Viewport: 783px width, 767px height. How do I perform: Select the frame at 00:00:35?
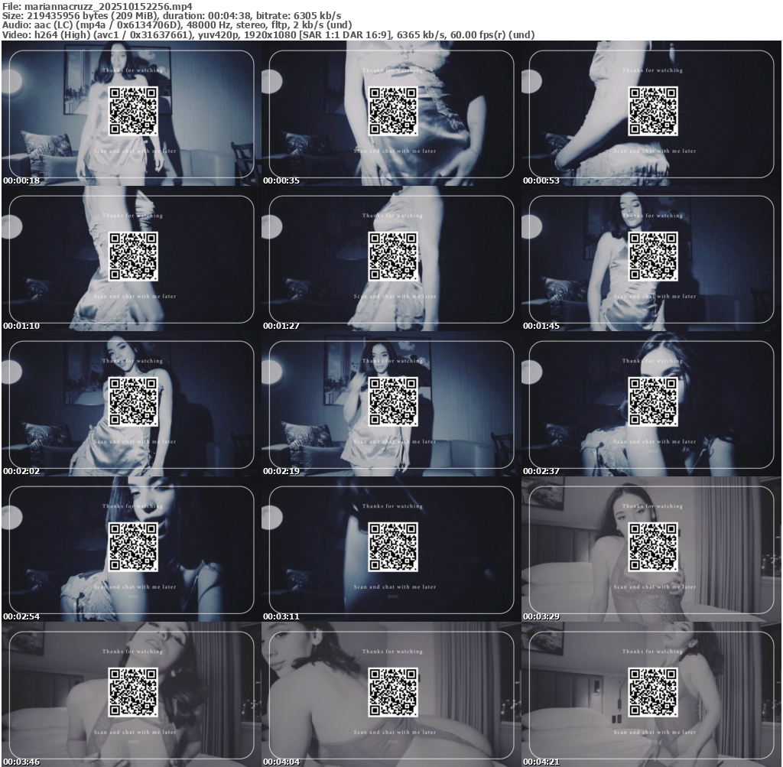coord(391,113)
